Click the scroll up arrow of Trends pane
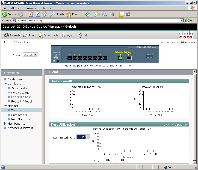This screenshot has width=198, height=170. (x=195, y=71)
